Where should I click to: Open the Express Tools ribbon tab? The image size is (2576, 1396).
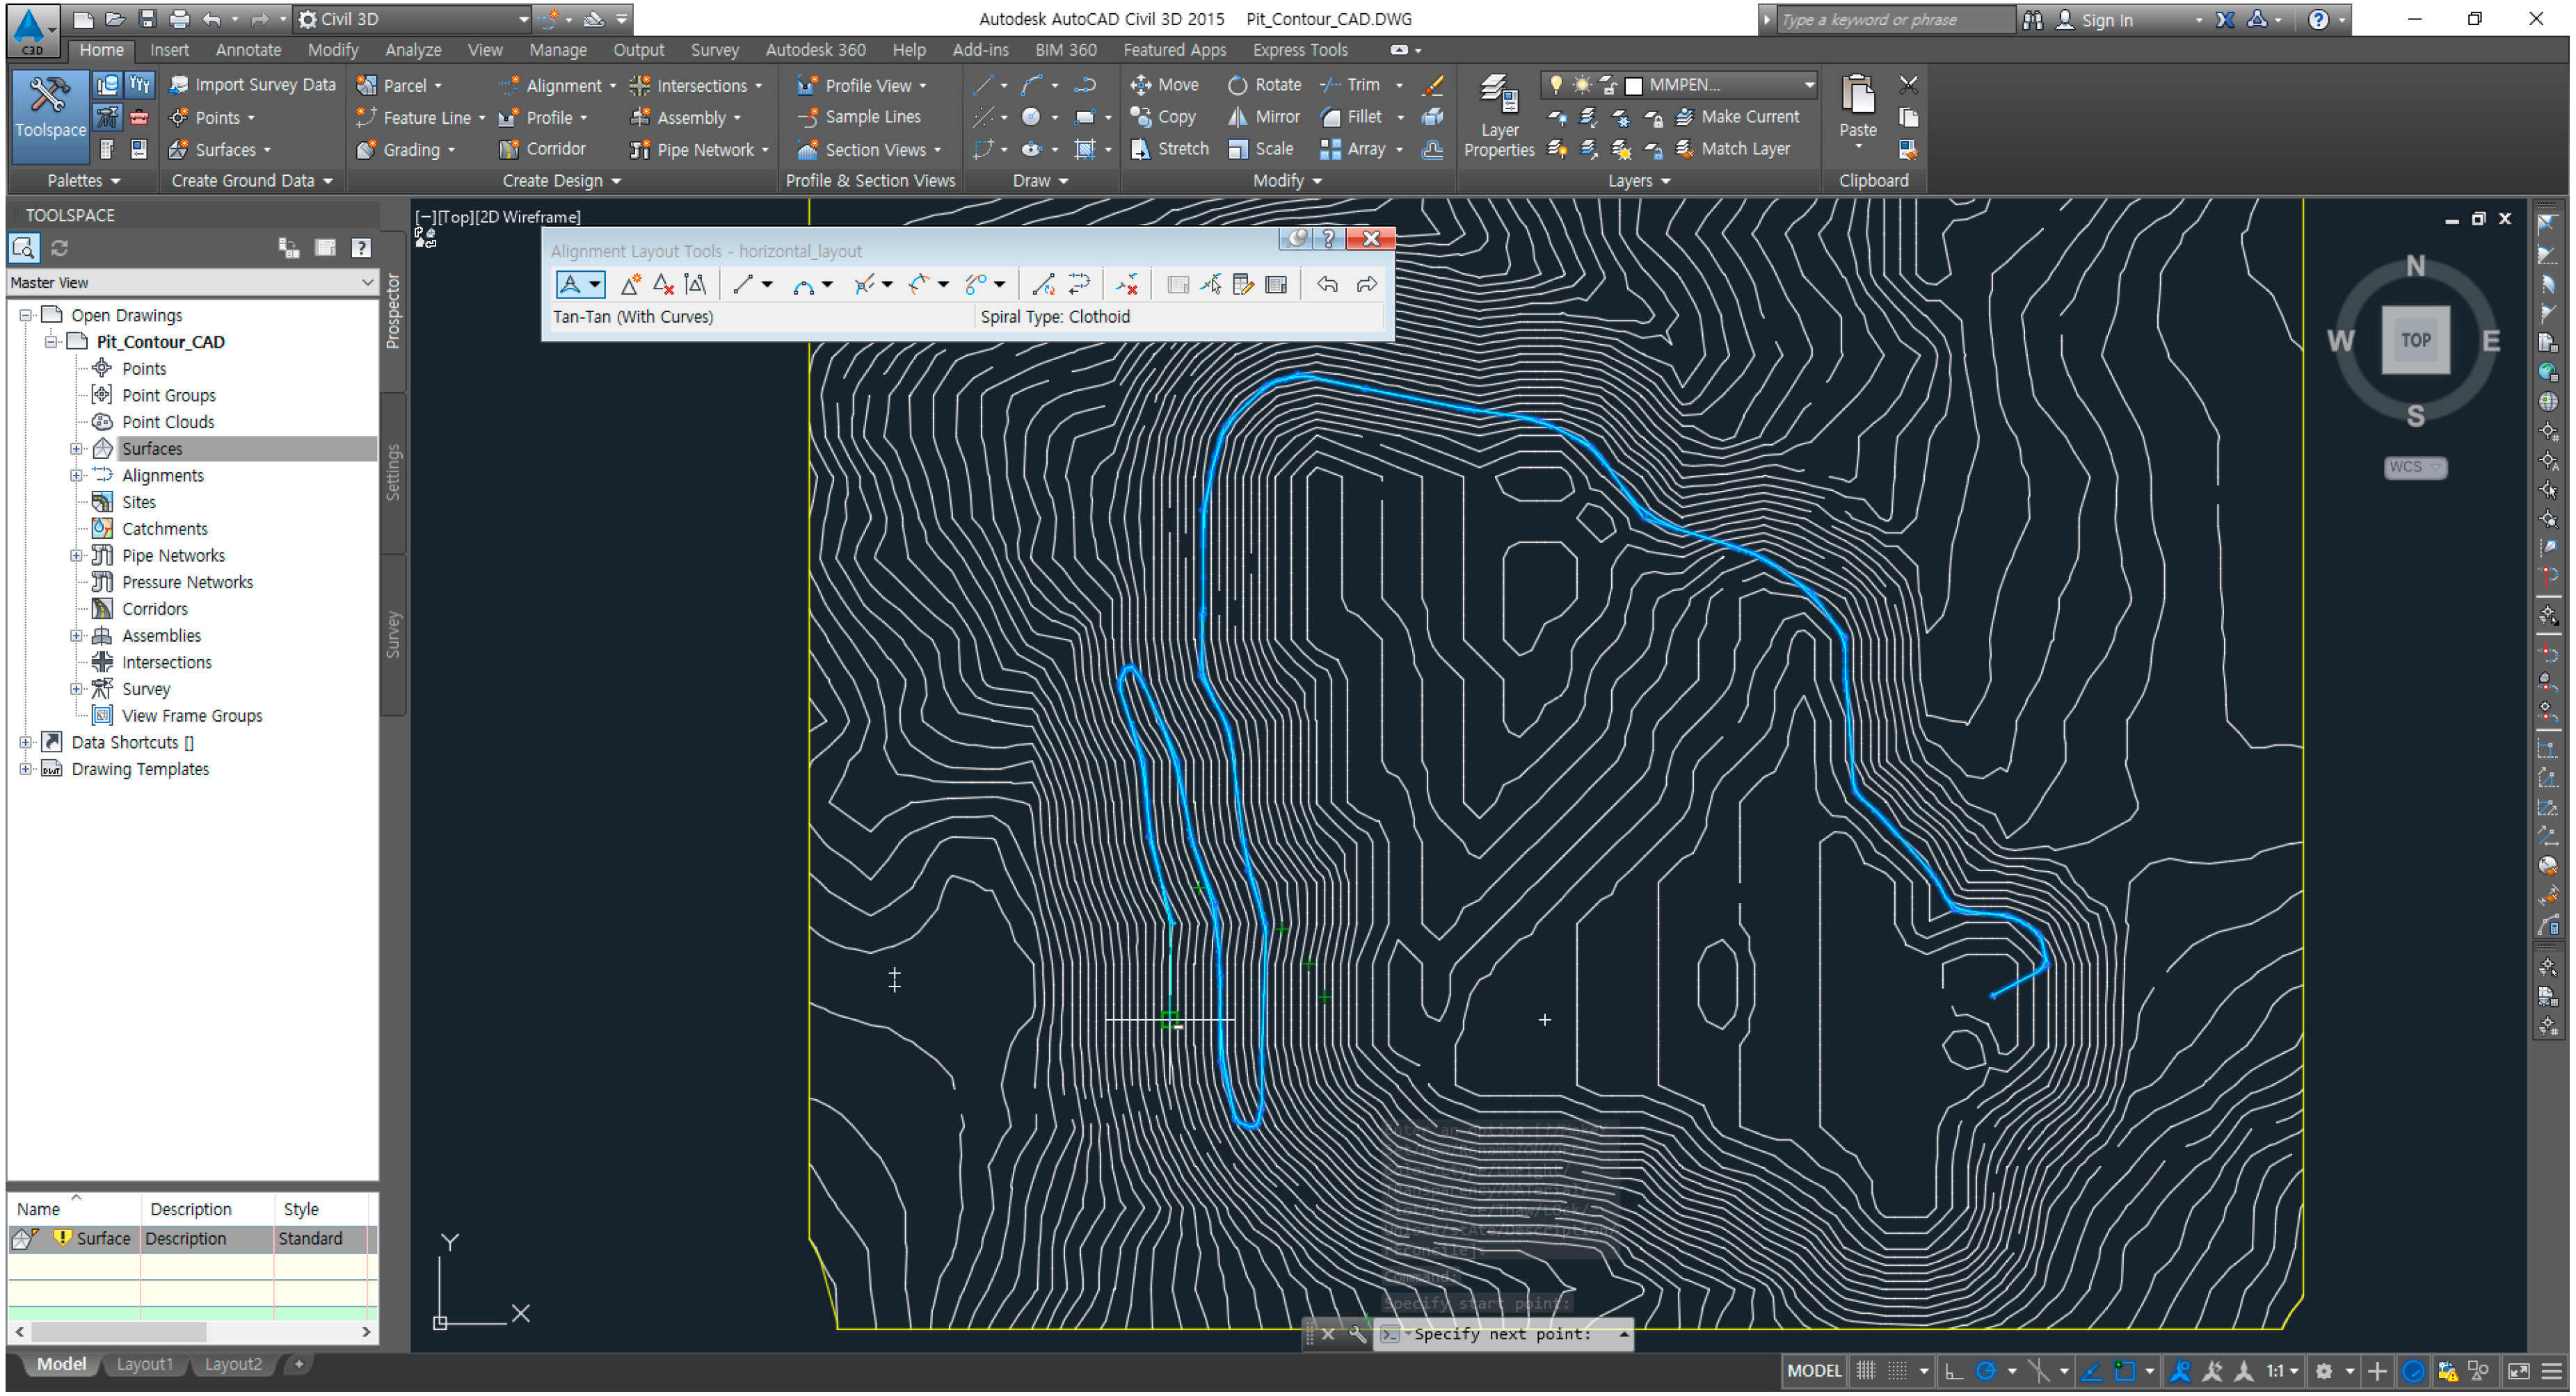click(1300, 50)
